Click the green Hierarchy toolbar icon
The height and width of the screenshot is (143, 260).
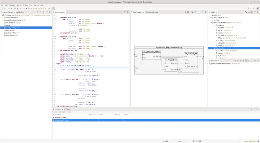pyautogui.click(x=240, y=61)
